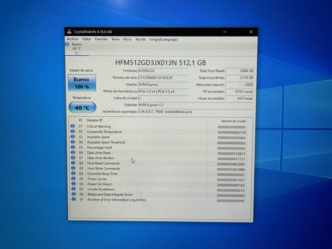Open the Función menu
The height and width of the screenshot is (249, 332).
click(101, 39)
